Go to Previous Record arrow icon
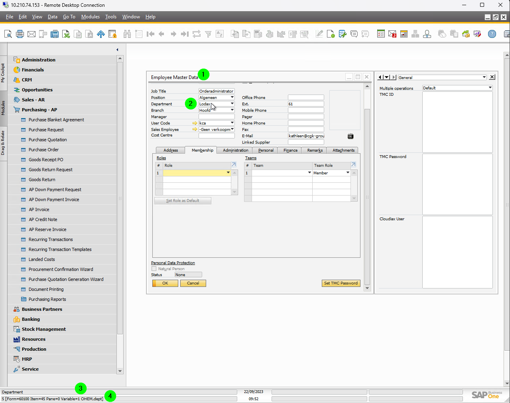This screenshot has width=510, height=403. tap(161, 34)
